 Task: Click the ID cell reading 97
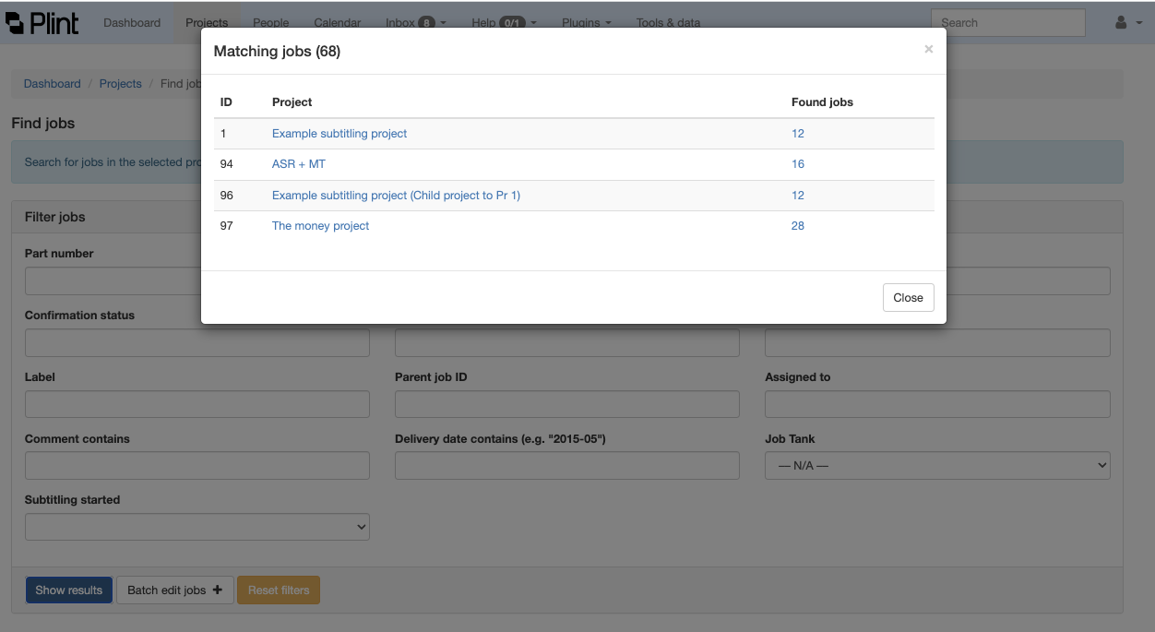[227, 226]
